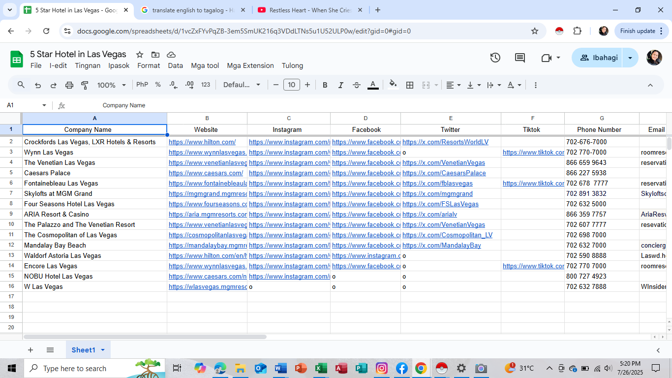Open the text color picker

click(373, 85)
